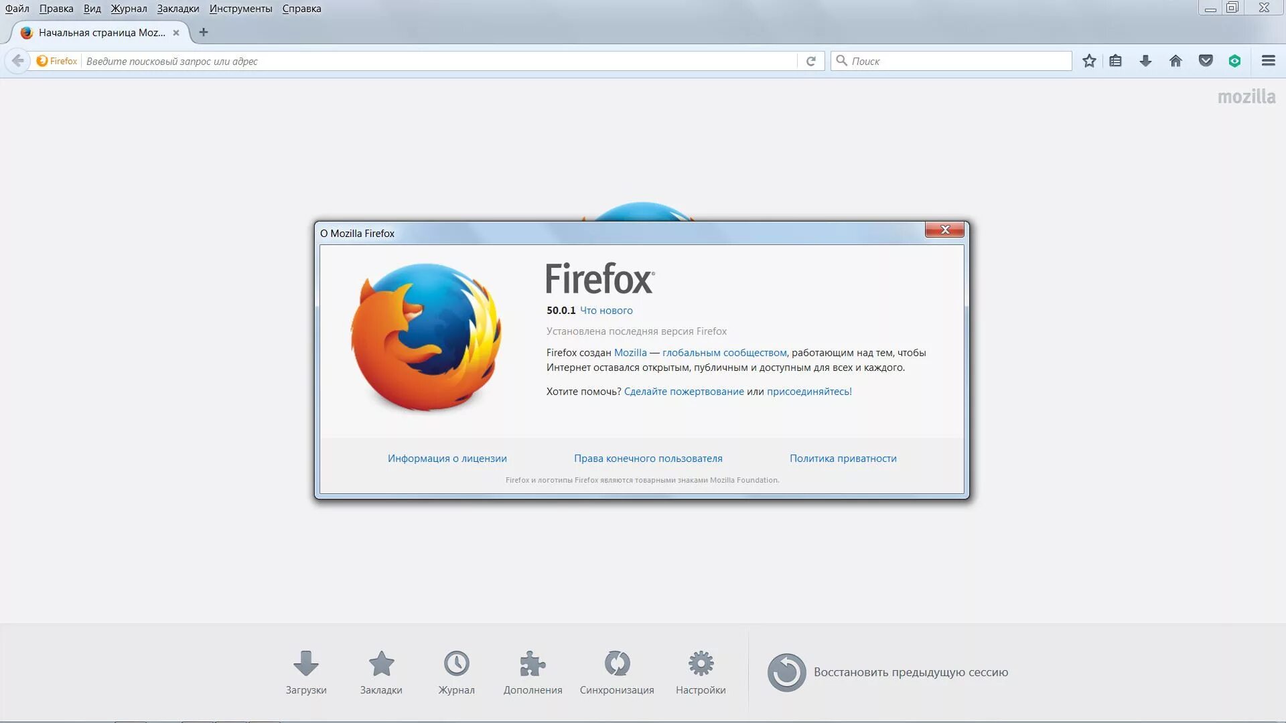Open Журнал shortcut on start page
1286x723 pixels.
click(456, 672)
